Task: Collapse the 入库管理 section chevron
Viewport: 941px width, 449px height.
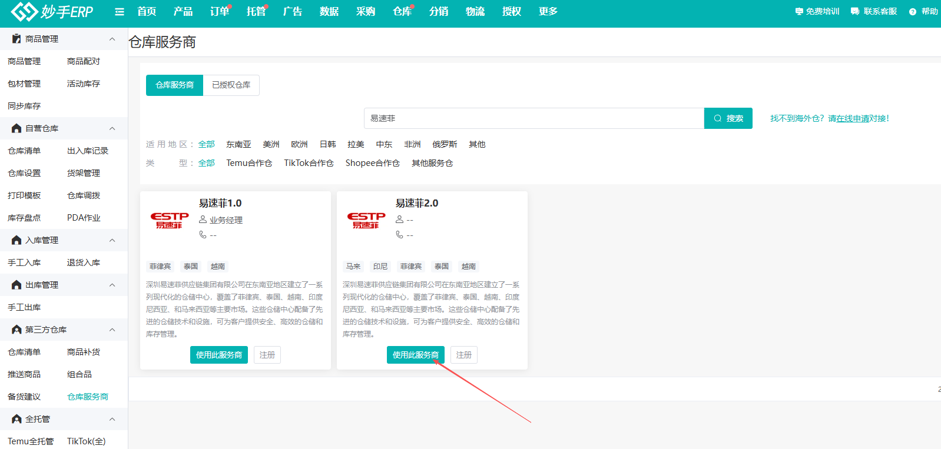Action: (112, 240)
